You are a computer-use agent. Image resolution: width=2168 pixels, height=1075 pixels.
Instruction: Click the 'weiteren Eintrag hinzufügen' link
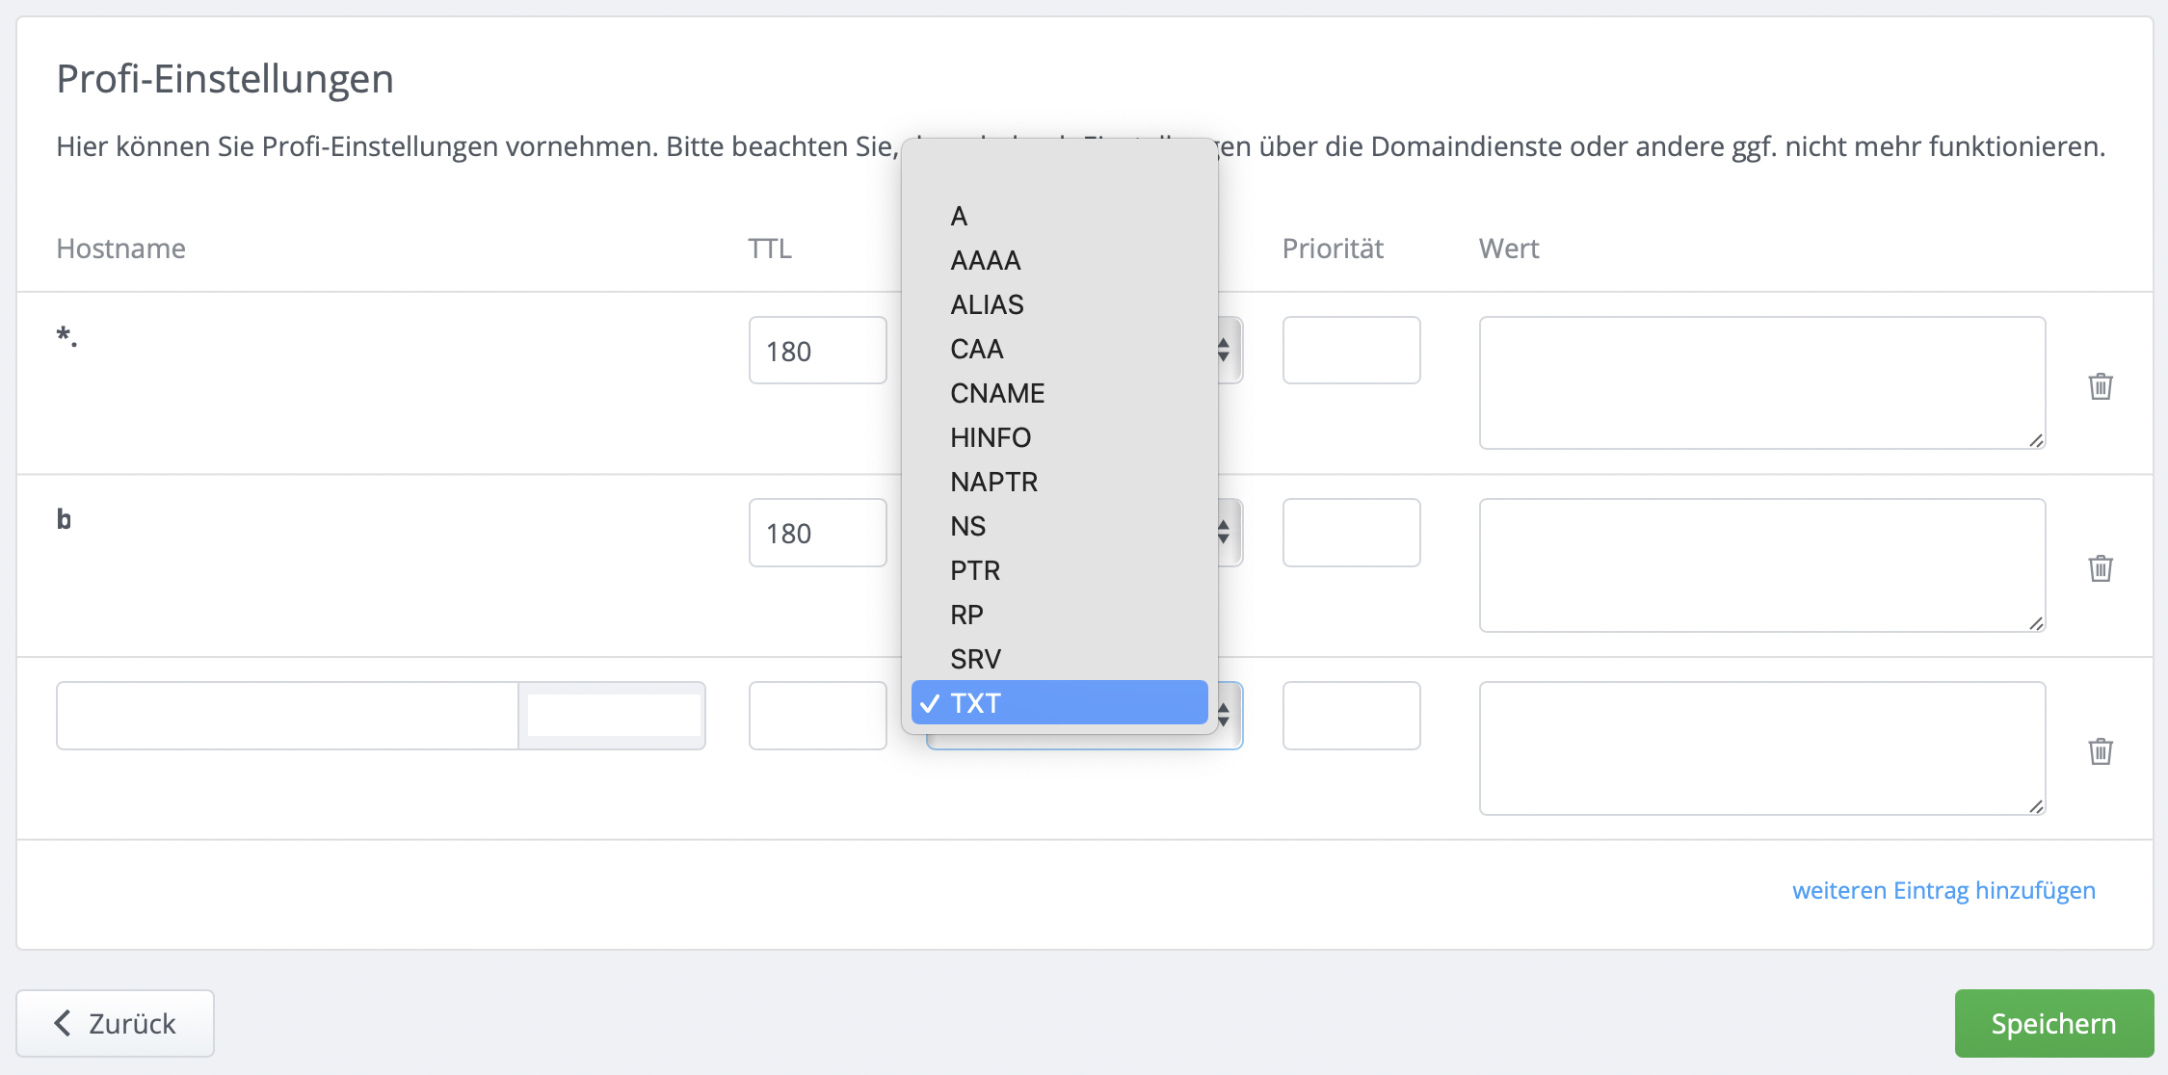coord(1943,890)
